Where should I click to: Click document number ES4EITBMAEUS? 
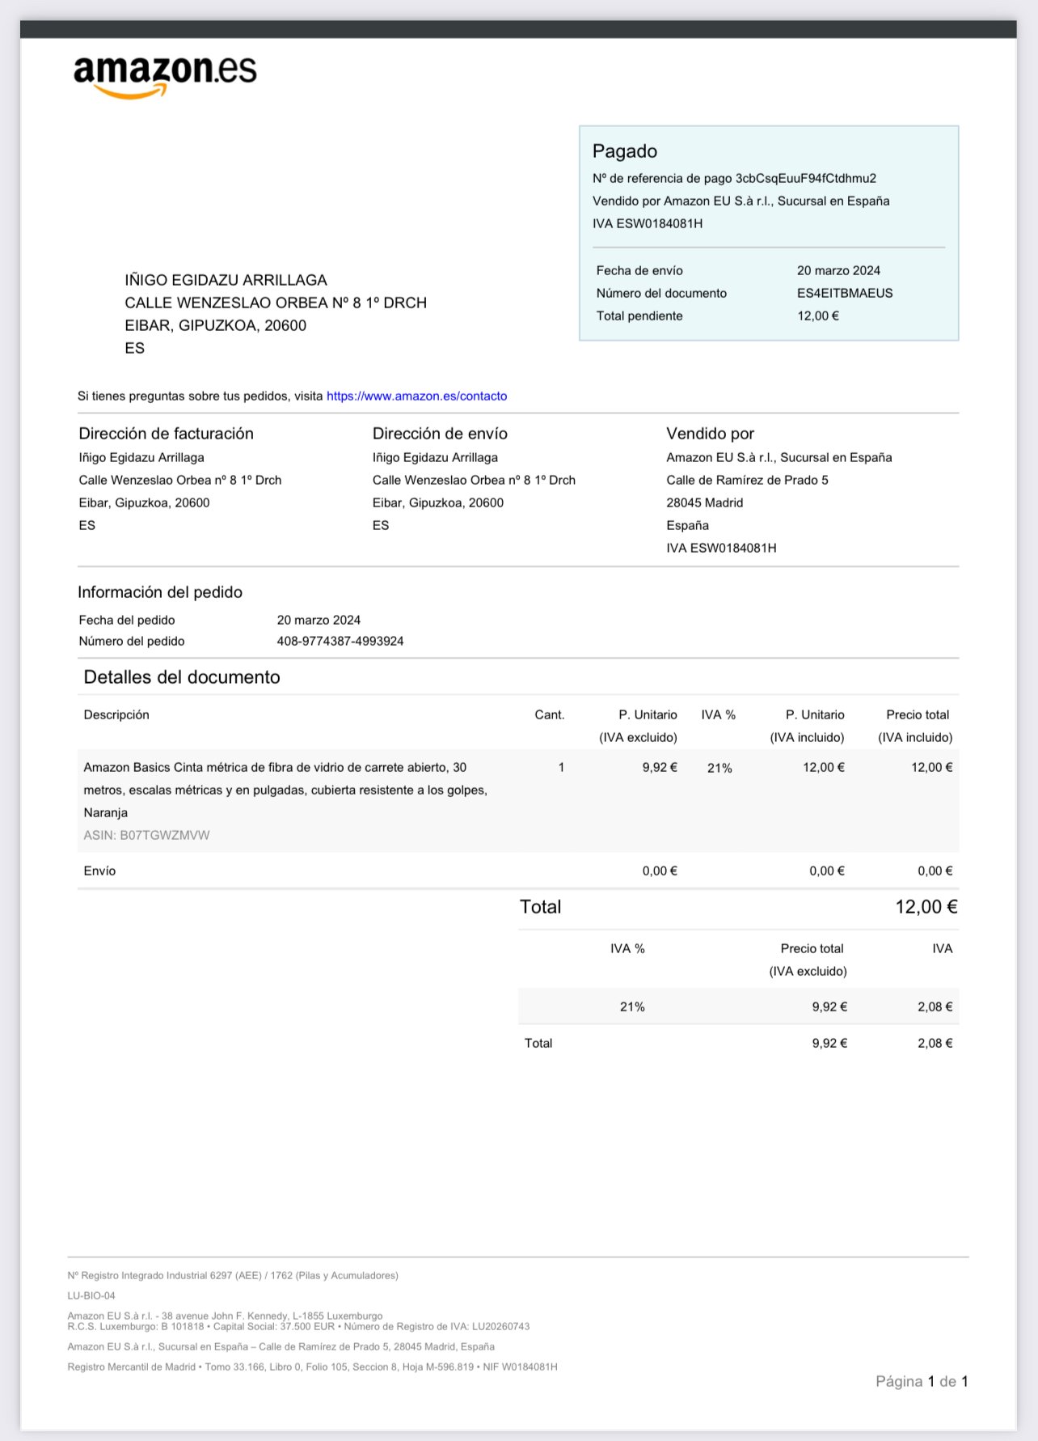pos(845,293)
